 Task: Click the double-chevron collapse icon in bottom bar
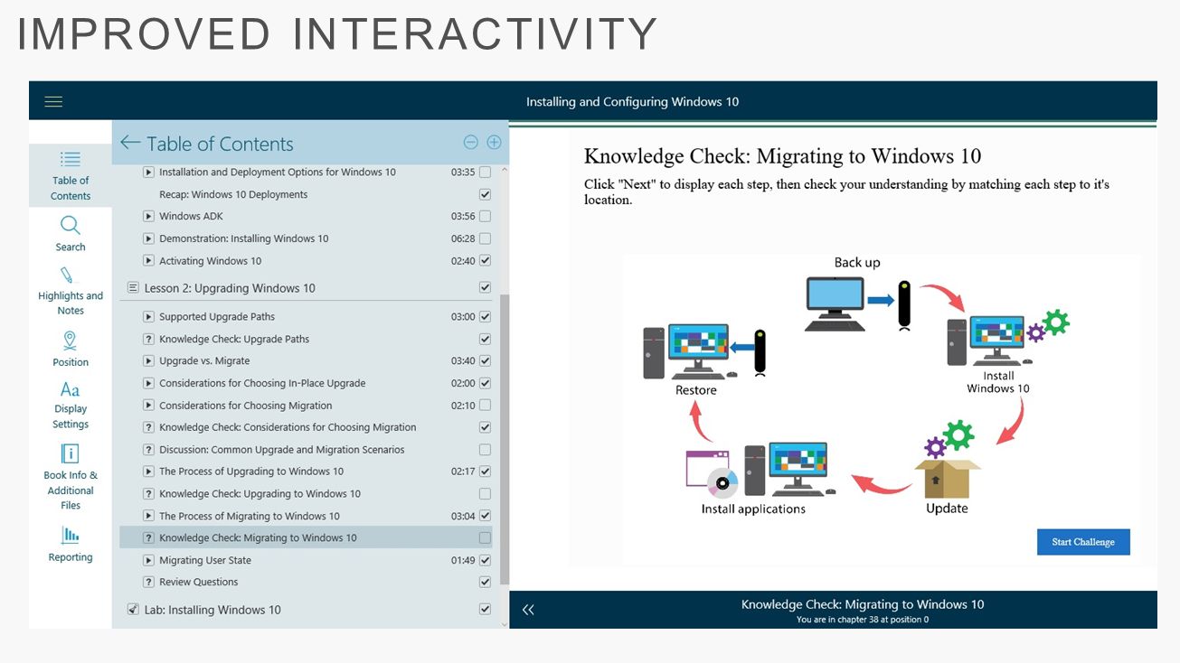pos(528,610)
